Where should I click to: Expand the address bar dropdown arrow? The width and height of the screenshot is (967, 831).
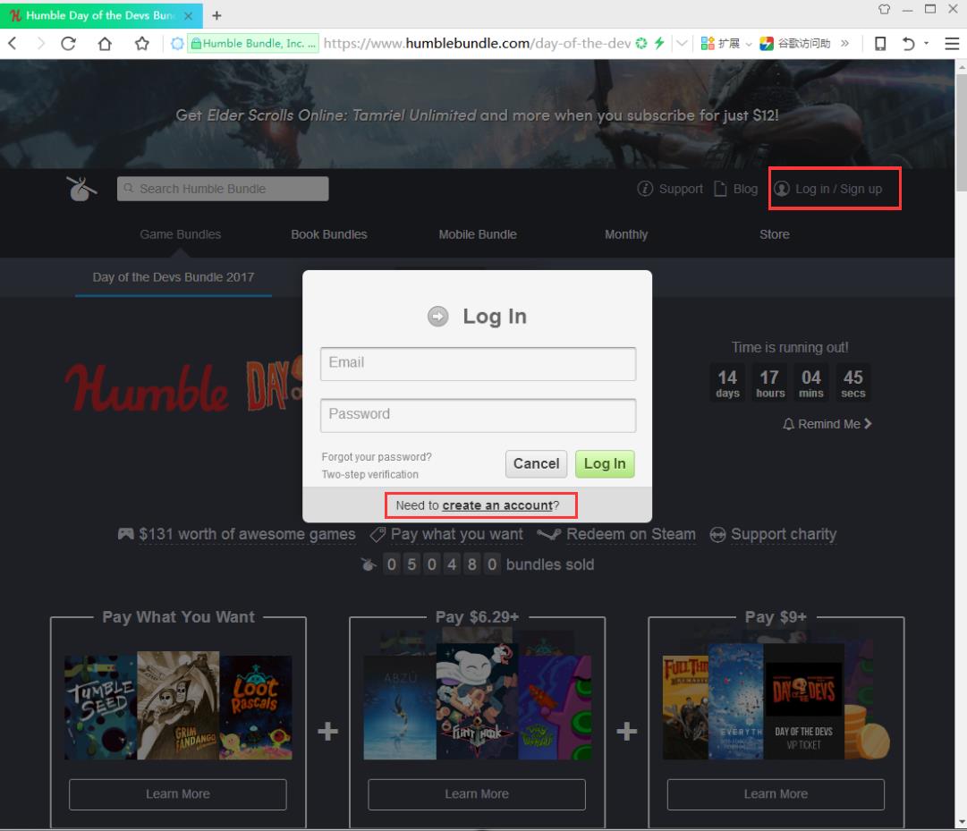[x=682, y=43]
